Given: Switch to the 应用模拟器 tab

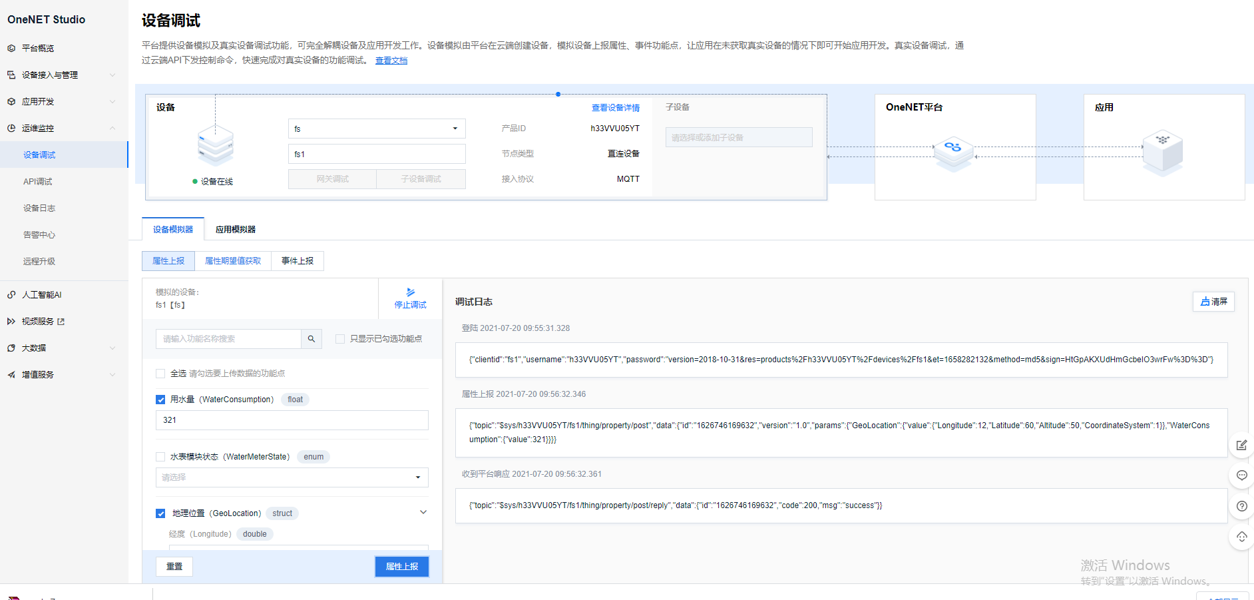Looking at the screenshot, I should (x=235, y=229).
